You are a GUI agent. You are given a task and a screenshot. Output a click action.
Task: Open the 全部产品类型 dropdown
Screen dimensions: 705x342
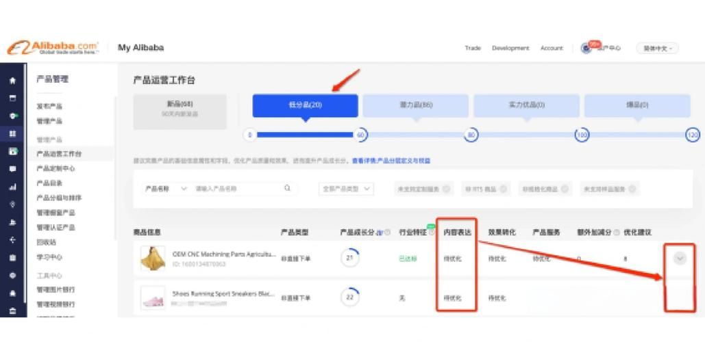(346, 189)
